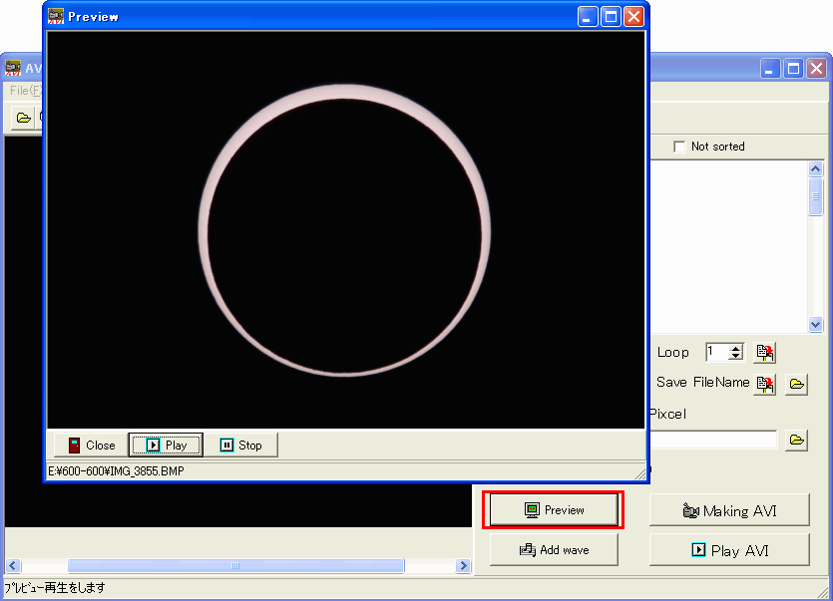Browse folder for Save FileName
833x601 pixels.
coord(796,384)
